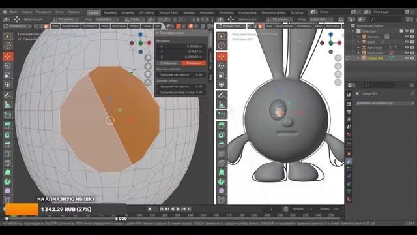Open the Scene properties tab icon
417x235 pixels.
349,127
